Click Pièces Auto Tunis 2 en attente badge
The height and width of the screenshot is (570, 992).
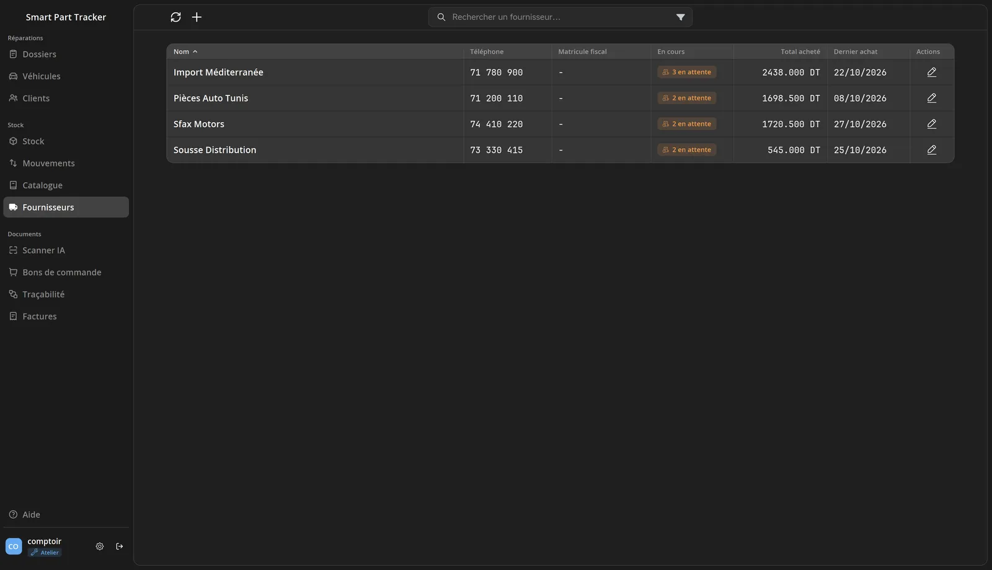pos(687,99)
